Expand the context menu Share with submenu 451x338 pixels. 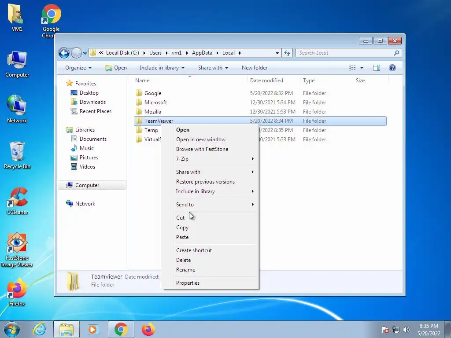pos(210,172)
